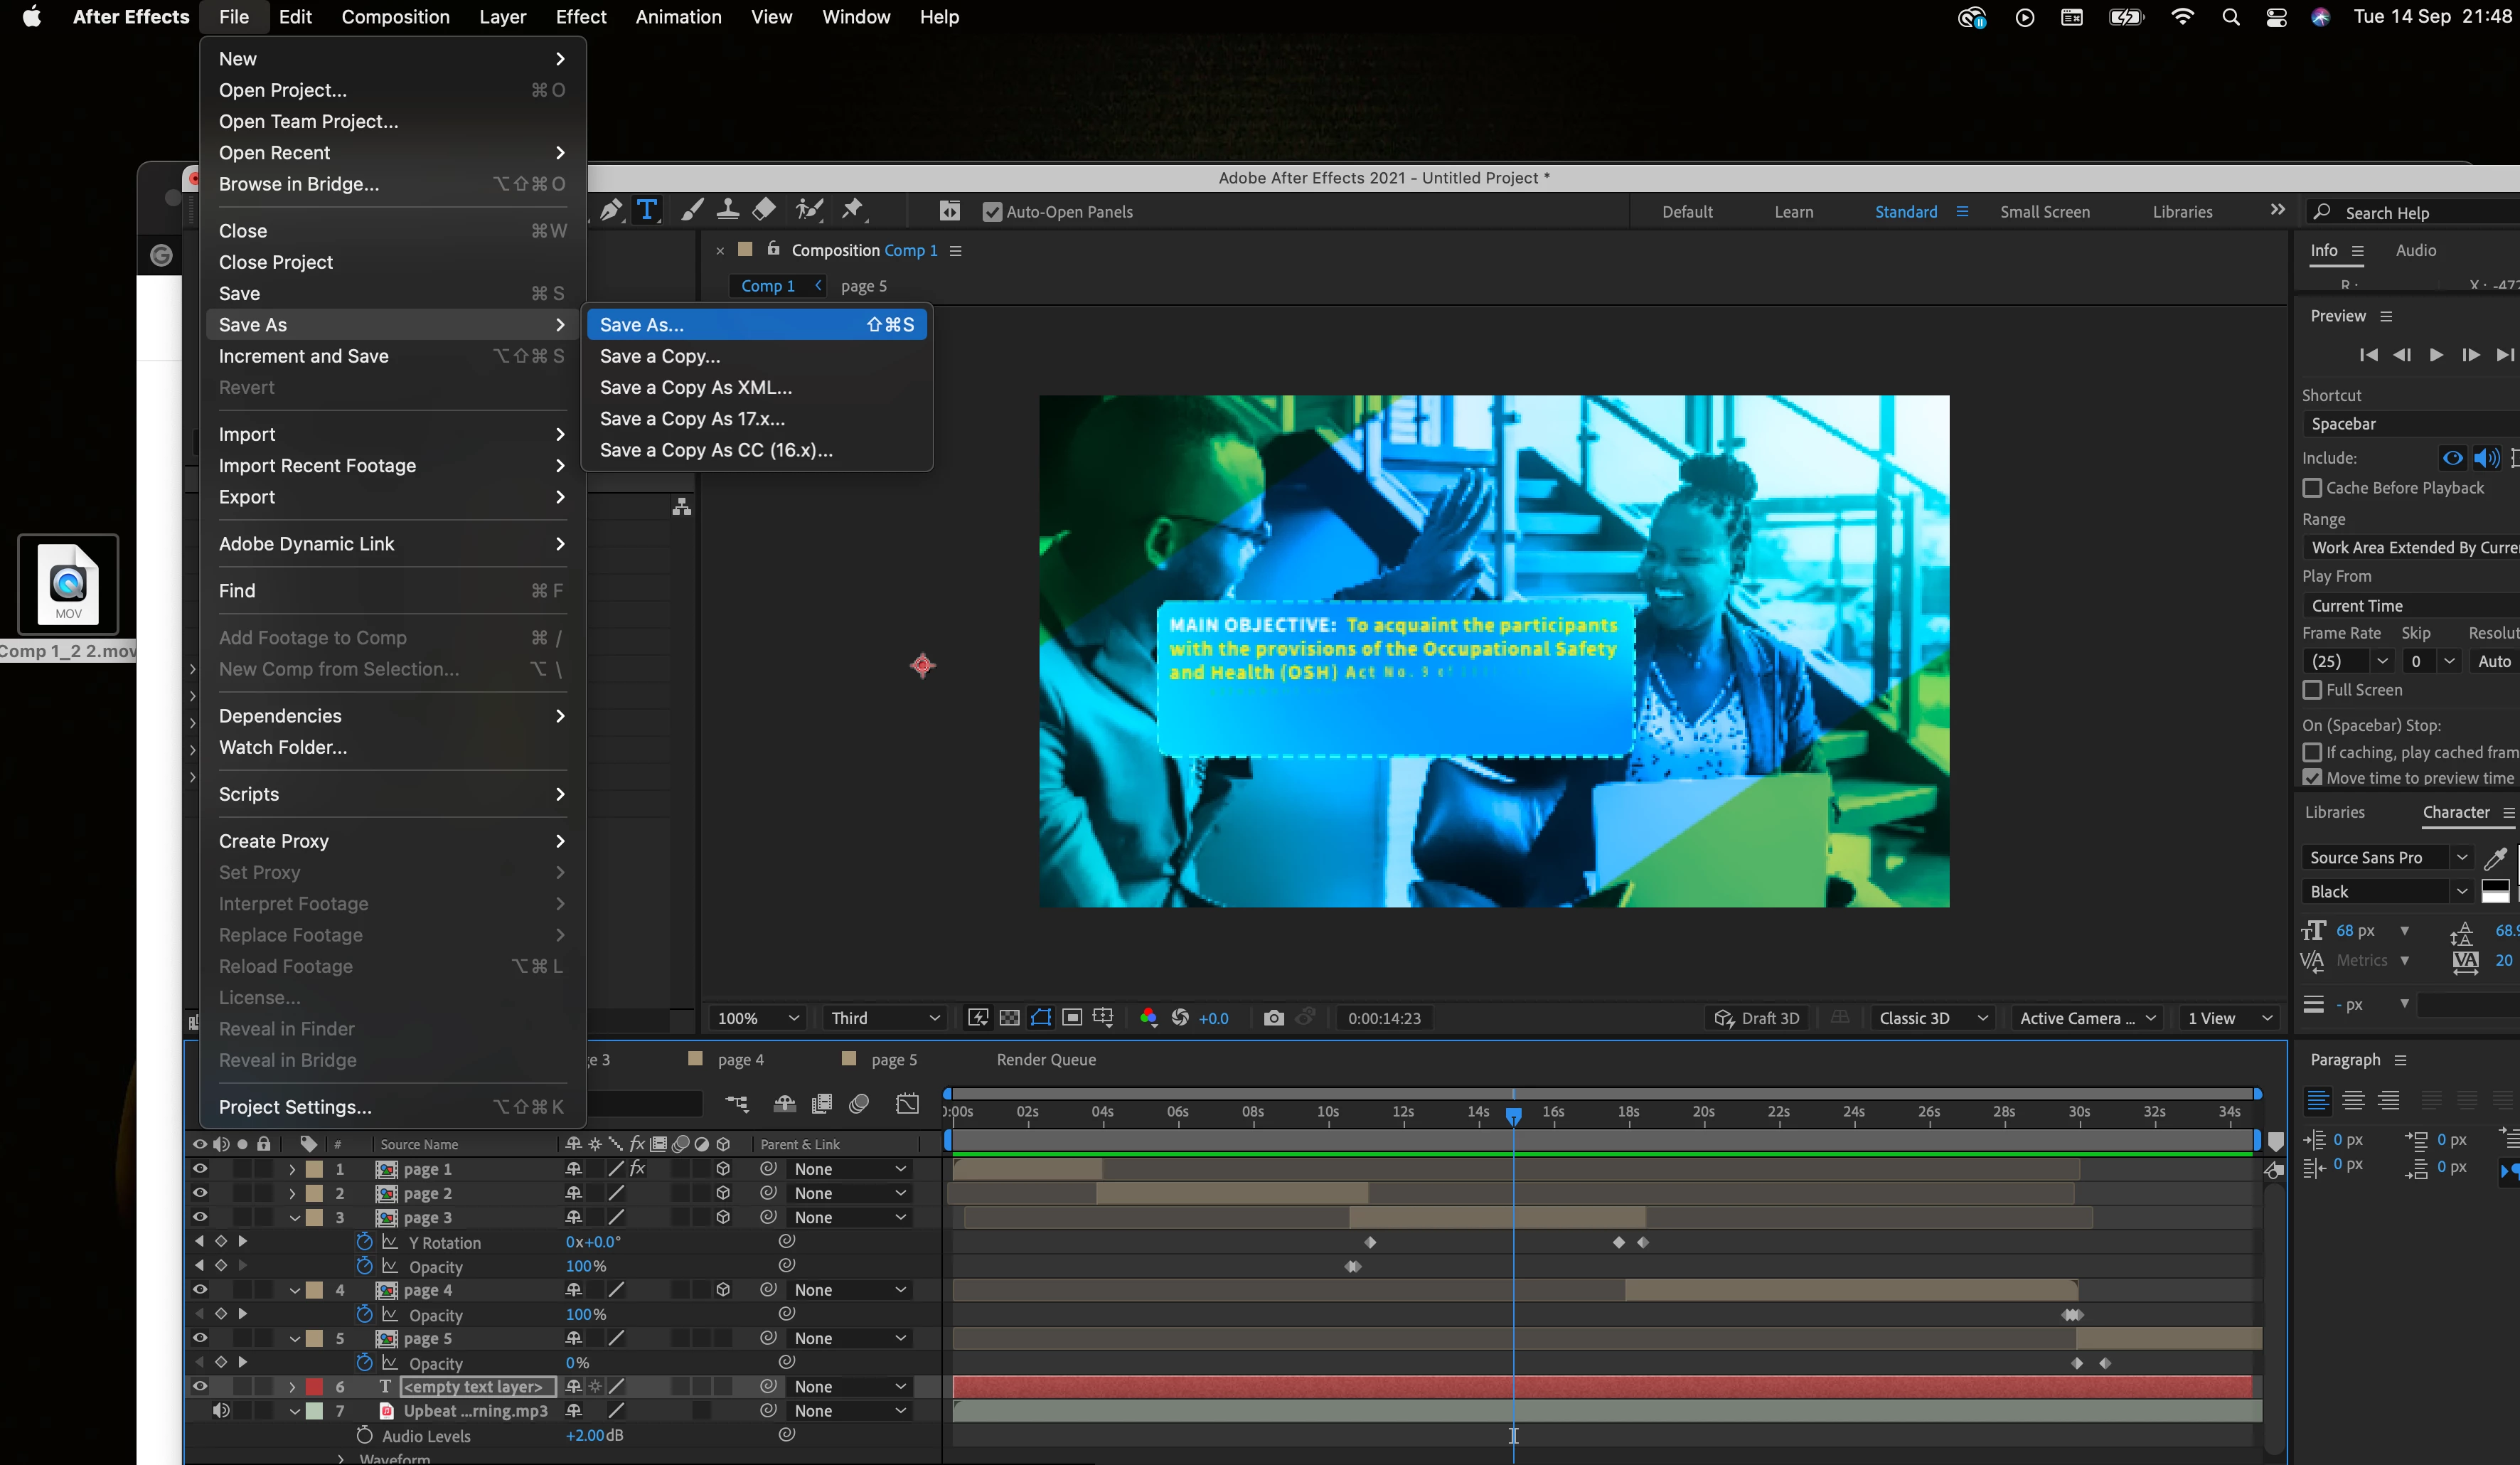Viewport: 2520px width, 1465px height.
Task: Select the Pen tool
Action: (x=610, y=210)
